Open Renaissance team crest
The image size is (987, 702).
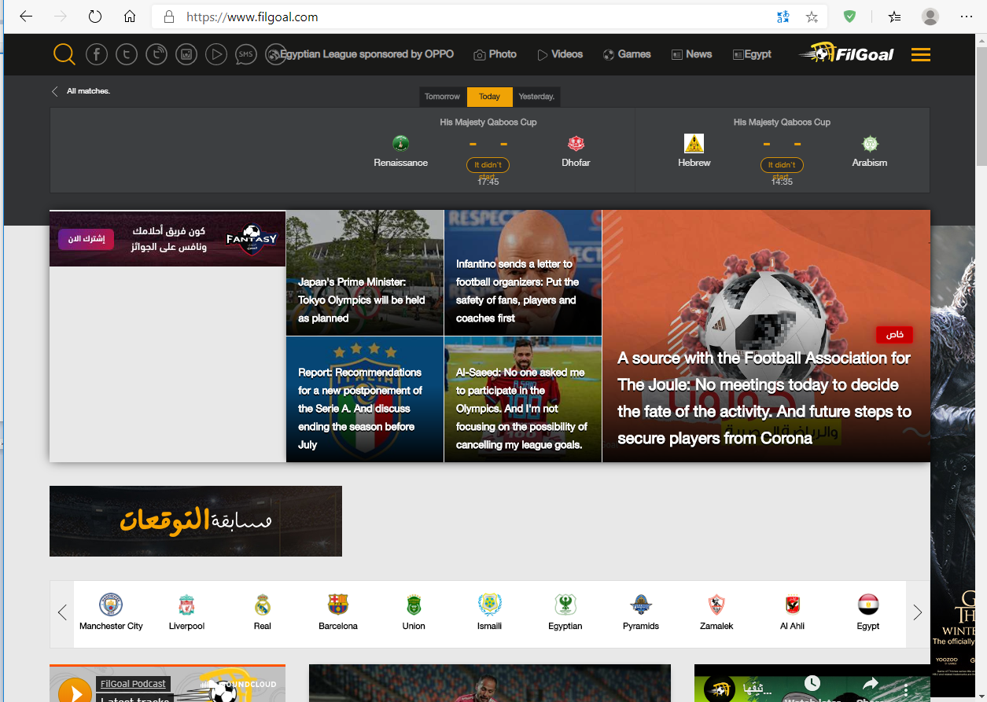[x=401, y=143]
